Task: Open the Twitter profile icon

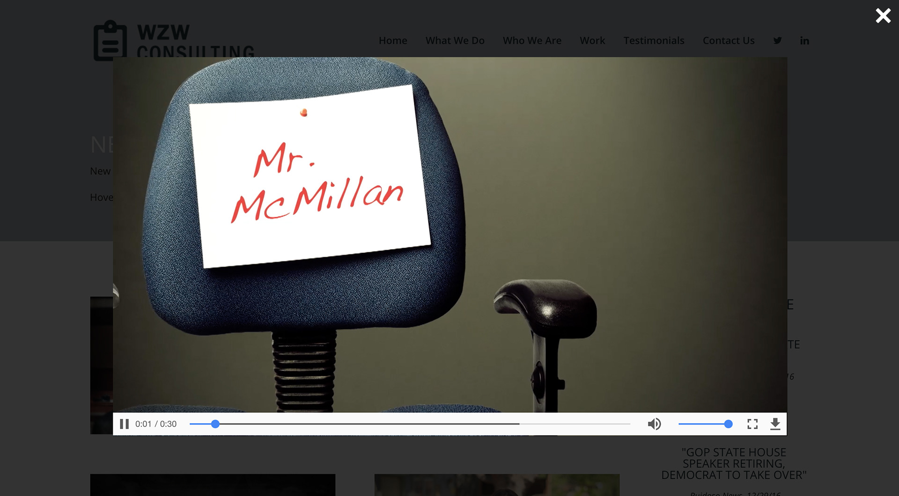Action: click(x=777, y=41)
